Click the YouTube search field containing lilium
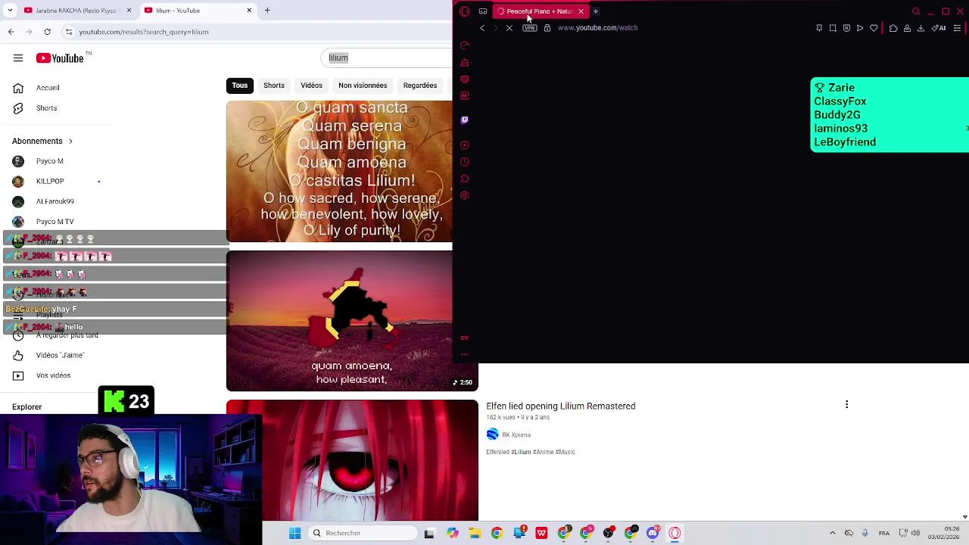 (x=386, y=58)
